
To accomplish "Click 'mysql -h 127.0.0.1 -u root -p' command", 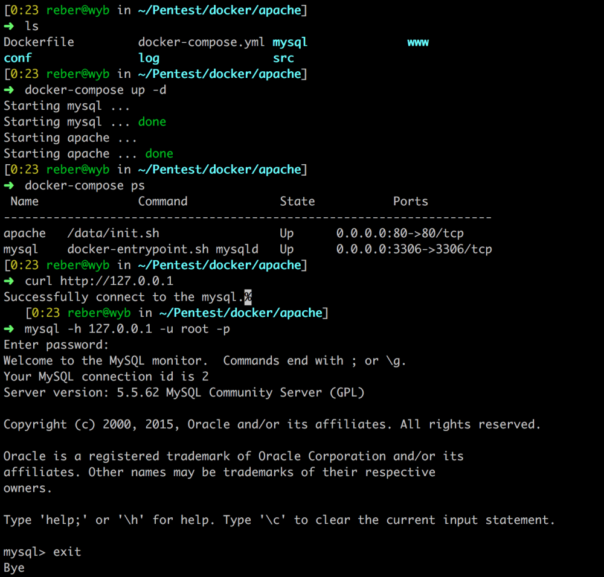I will [x=127, y=329].
